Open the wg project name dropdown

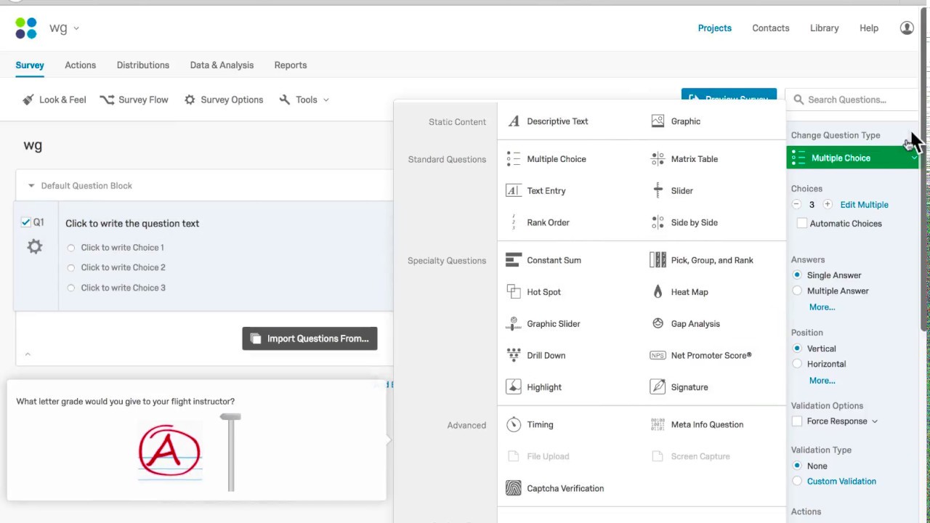click(65, 28)
